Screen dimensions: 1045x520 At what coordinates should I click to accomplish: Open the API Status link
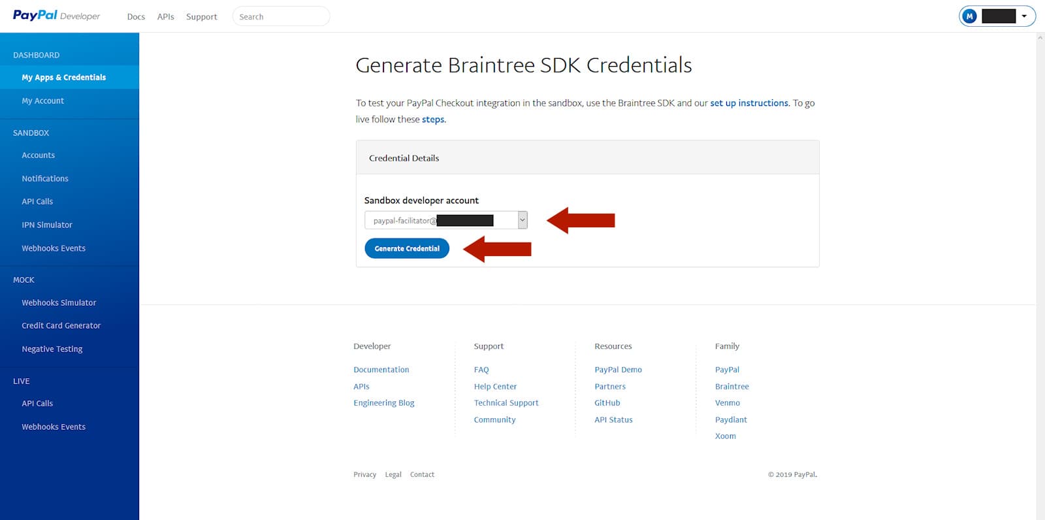[x=613, y=419]
